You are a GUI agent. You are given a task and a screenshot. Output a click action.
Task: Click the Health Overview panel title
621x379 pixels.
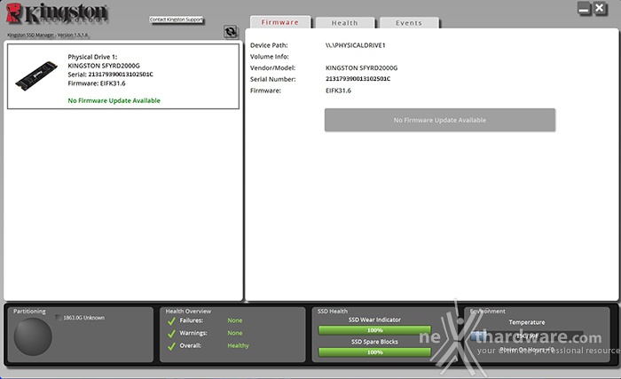[188, 312]
